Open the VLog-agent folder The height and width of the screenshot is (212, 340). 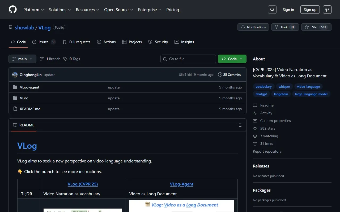click(x=29, y=87)
